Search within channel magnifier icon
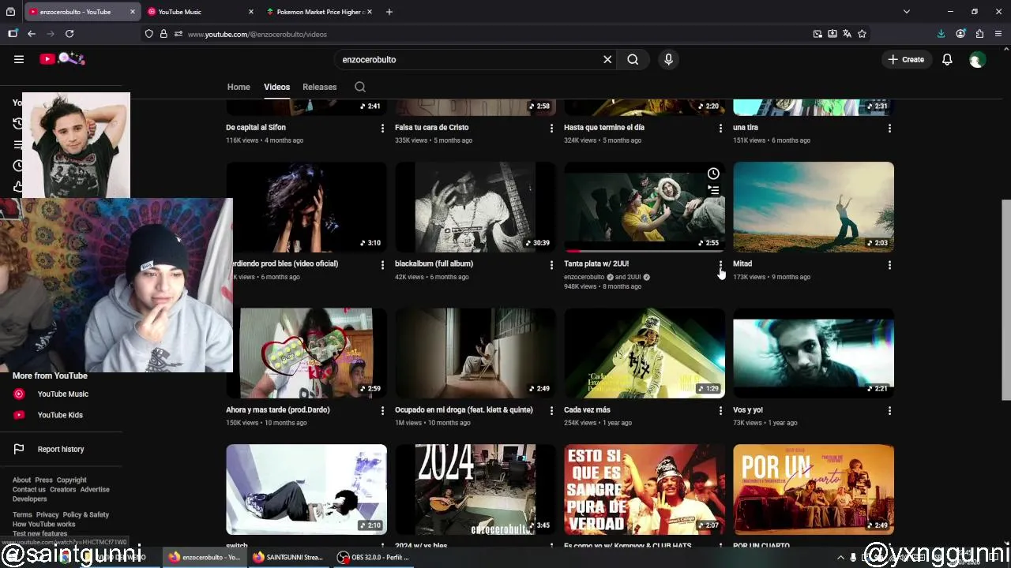The image size is (1011, 568). [360, 87]
